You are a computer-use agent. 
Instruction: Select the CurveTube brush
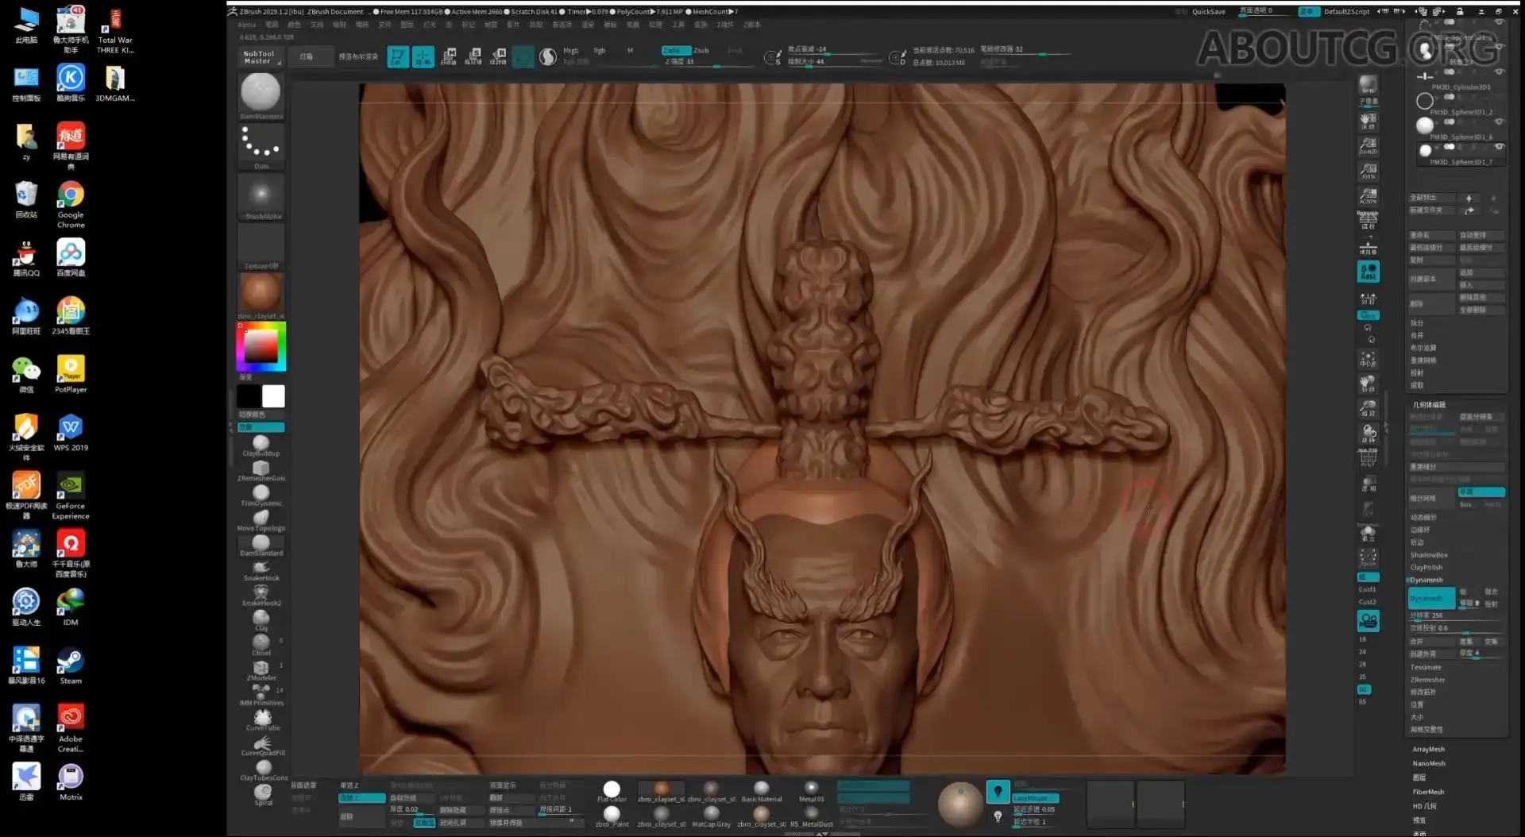coord(262,717)
